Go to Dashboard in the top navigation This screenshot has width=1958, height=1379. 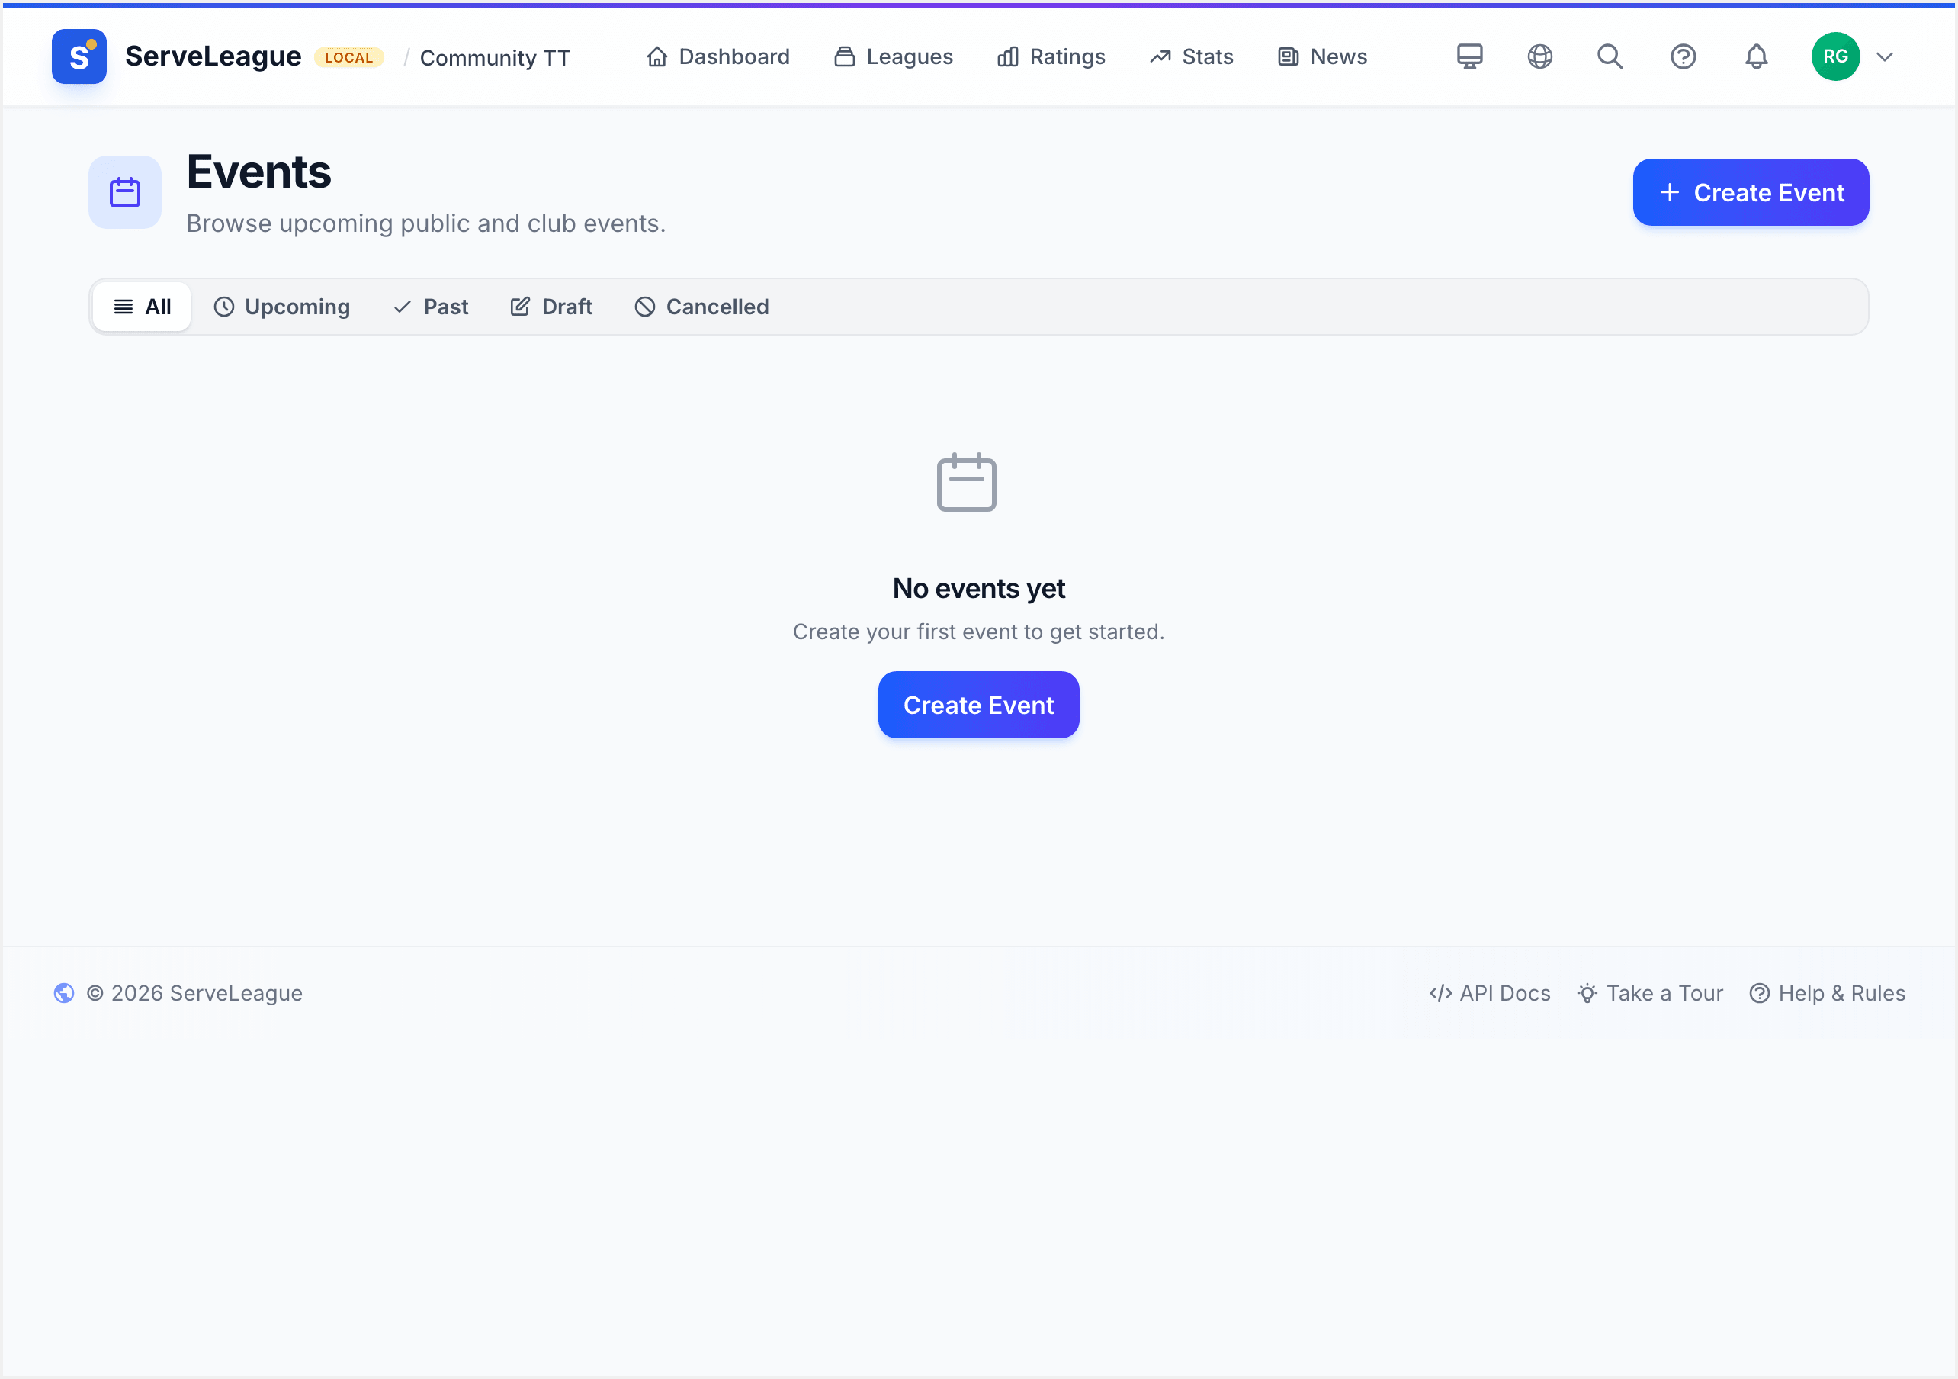pyautogui.click(x=718, y=56)
